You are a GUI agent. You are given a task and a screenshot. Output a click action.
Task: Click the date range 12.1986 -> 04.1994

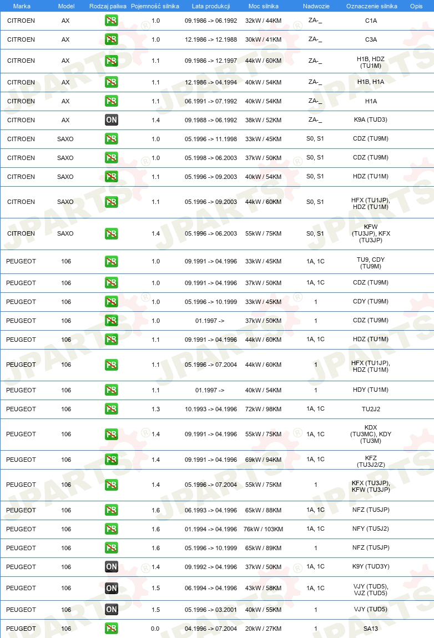click(x=211, y=82)
